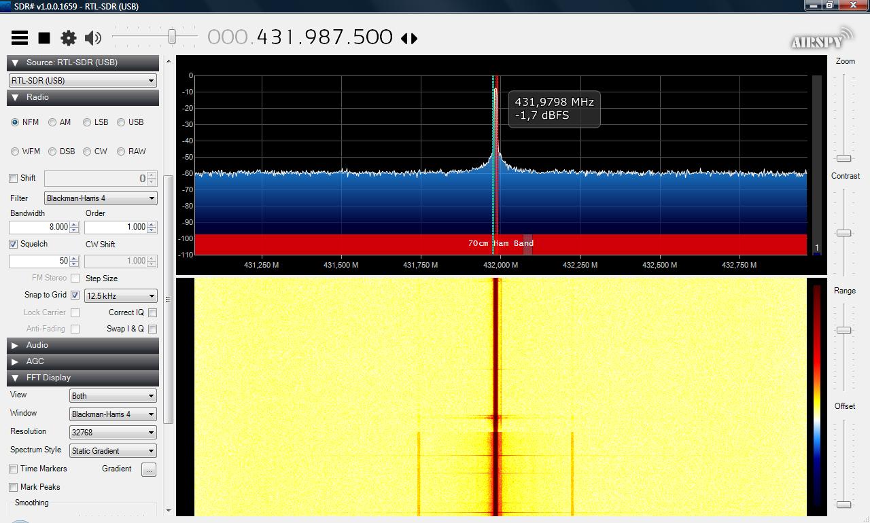Click the Offset slider handle
Image resolution: width=870 pixels, height=523 pixels.
(843, 505)
